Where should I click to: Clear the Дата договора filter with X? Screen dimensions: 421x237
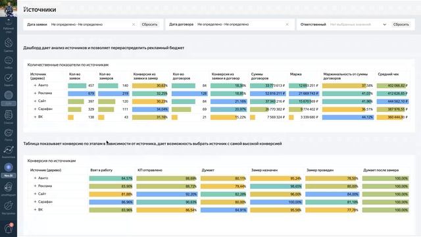point(287,24)
